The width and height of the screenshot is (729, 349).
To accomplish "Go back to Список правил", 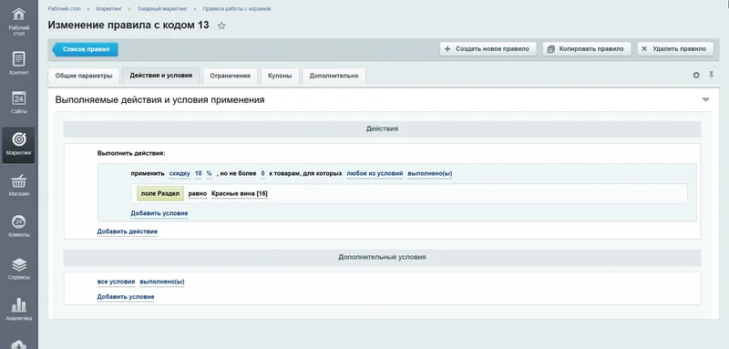I will (x=85, y=49).
